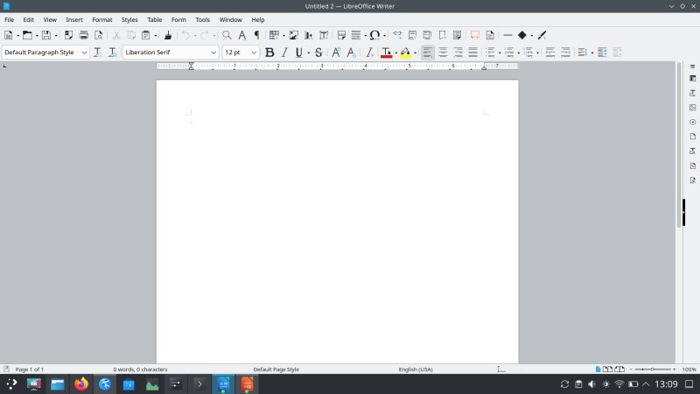Toggle bold formatting
700x394 pixels.
[269, 53]
